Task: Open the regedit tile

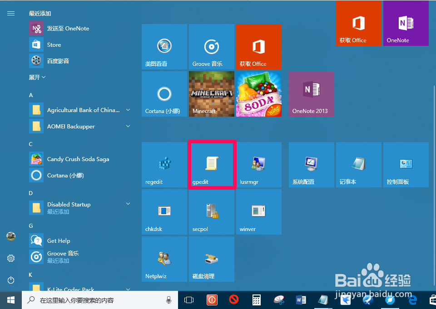Action: coord(164,165)
